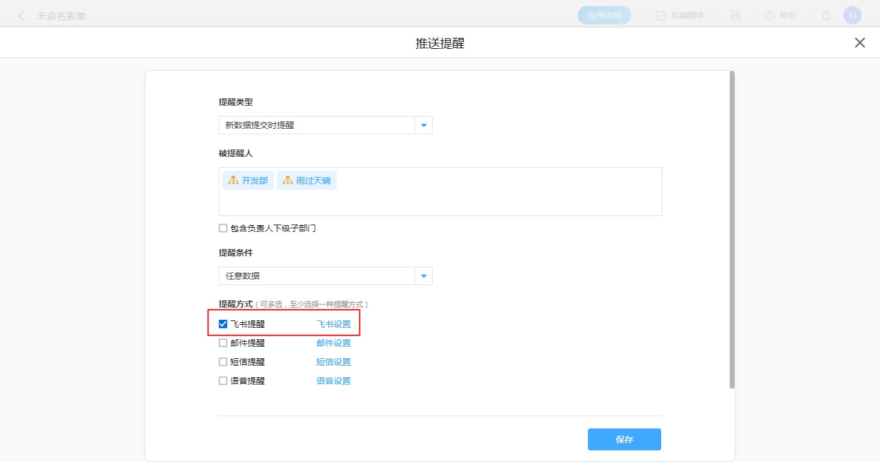The width and height of the screenshot is (880, 462).
Task: Open the 语音设置 link
Action: (x=333, y=381)
